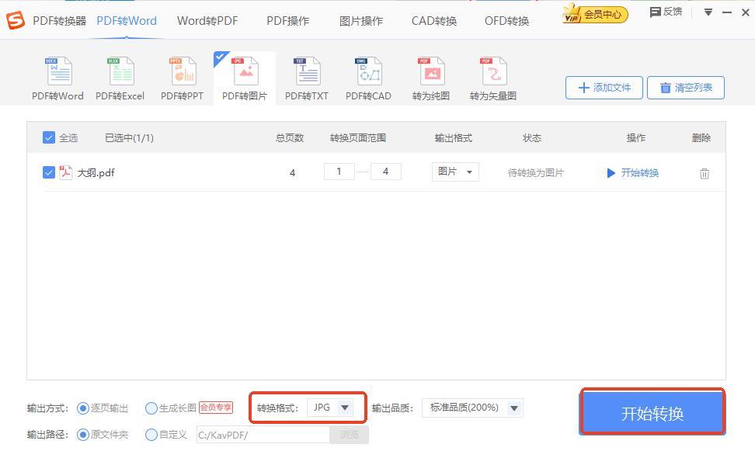Open the CAD转换 tab
The height and width of the screenshot is (465, 755).
tap(433, 21)
